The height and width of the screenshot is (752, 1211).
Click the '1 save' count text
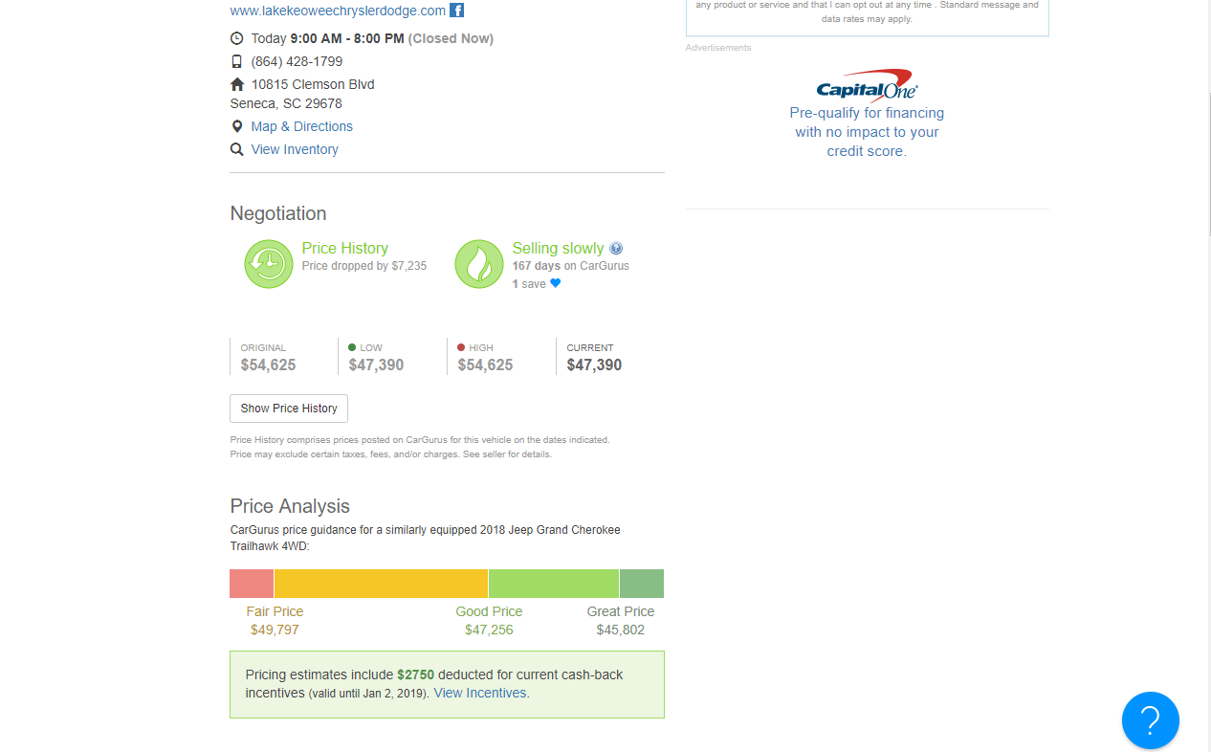pos(529,284)
